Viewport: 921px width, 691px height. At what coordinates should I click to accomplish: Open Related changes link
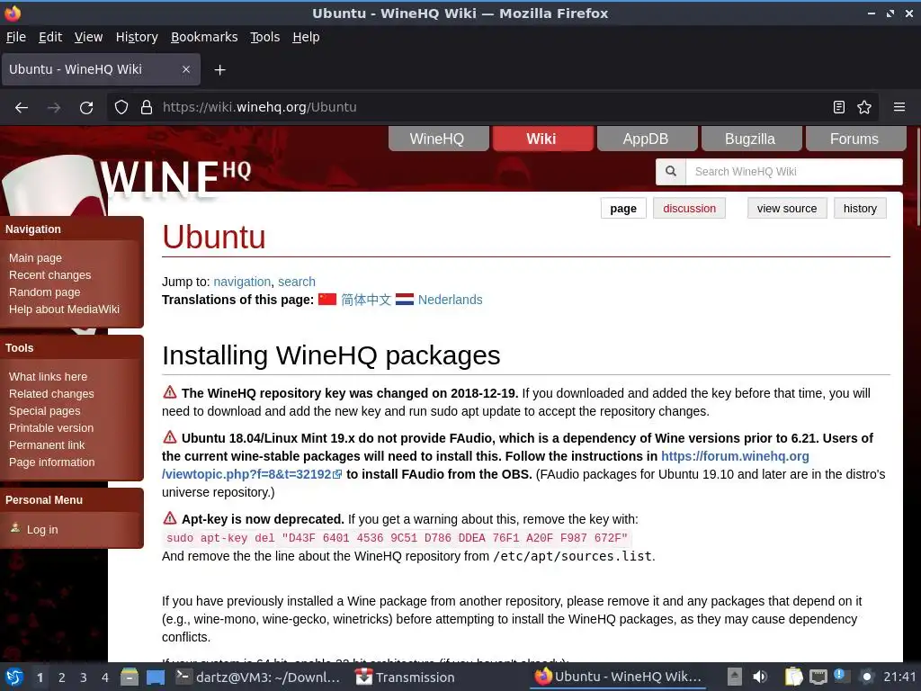pos(51,394)
